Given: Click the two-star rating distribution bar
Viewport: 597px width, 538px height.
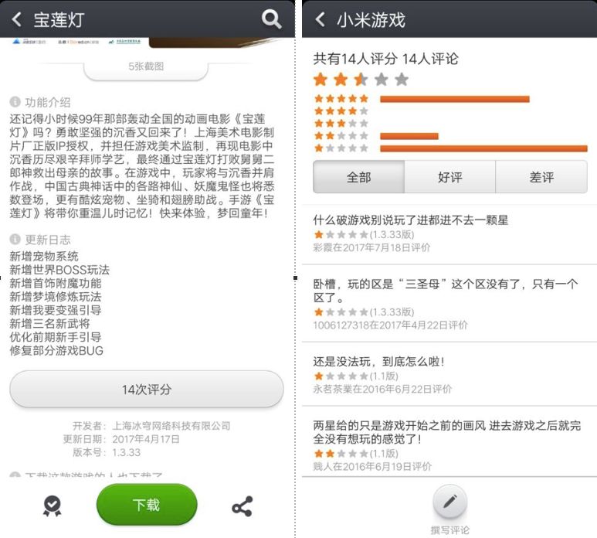Looking at the screenshot, I should coord(409,136).
